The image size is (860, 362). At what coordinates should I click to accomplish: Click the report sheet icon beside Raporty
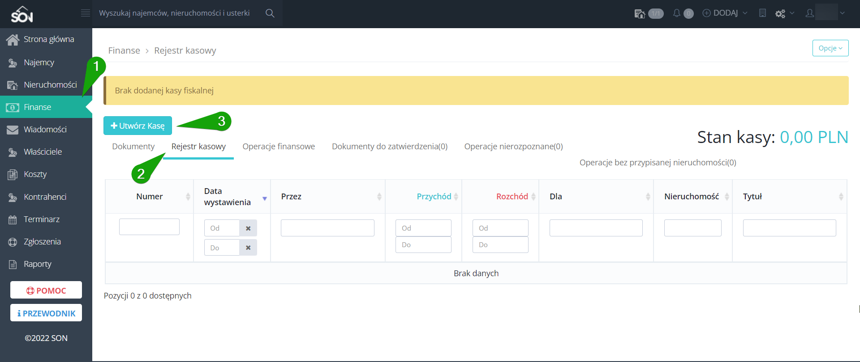tap(13, 264)
